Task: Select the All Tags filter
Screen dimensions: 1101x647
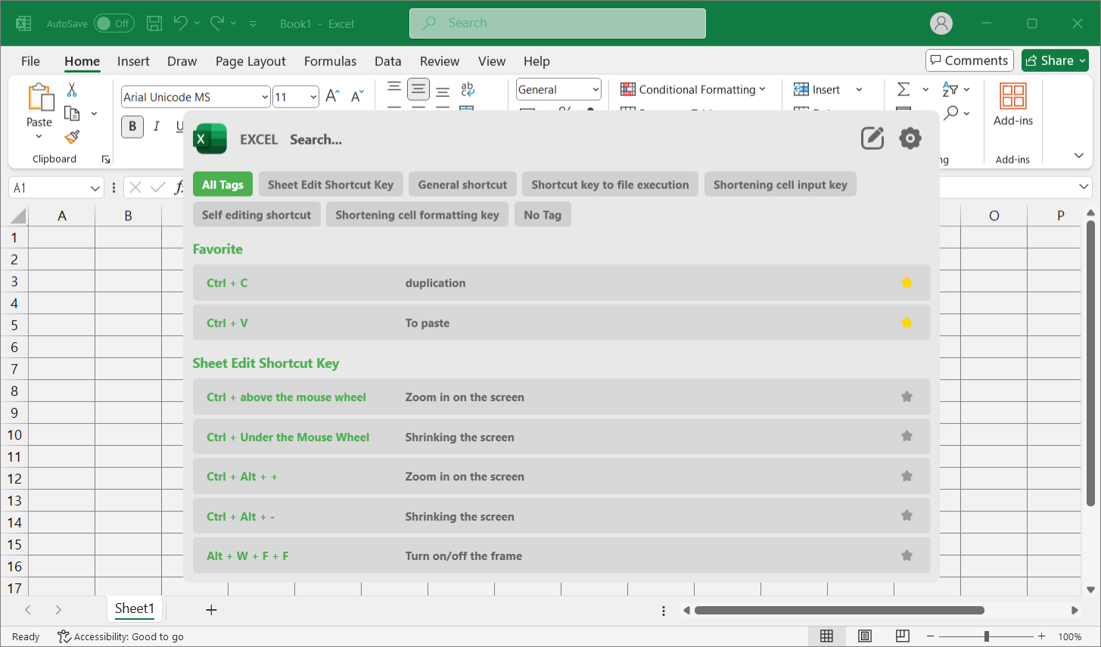Action: [x=222, y=185]
